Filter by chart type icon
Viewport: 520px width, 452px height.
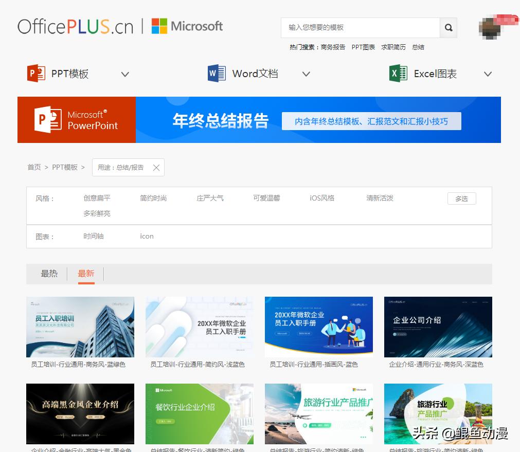pyautogui.click(x=147, y=236)
